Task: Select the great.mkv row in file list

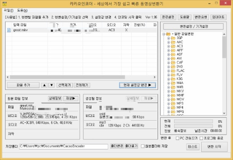Action: coord(81,30)
